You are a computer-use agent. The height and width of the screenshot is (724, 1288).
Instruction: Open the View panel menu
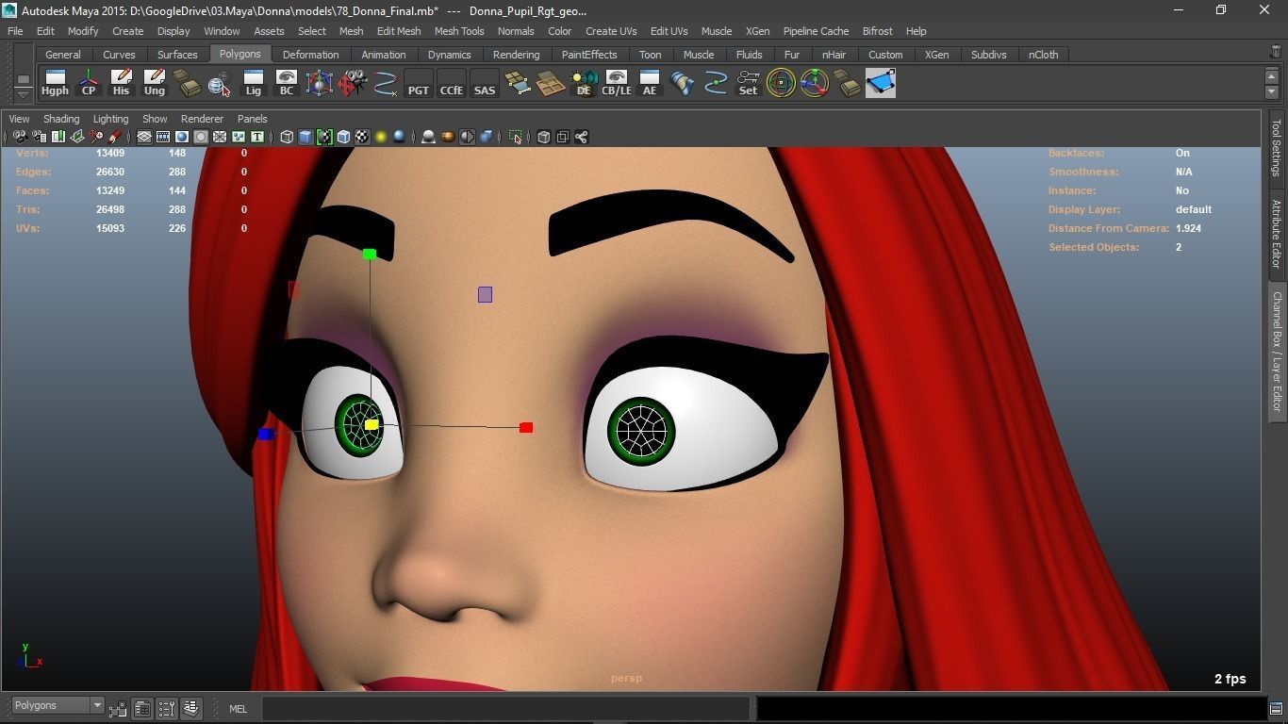(x=19, y=119)
